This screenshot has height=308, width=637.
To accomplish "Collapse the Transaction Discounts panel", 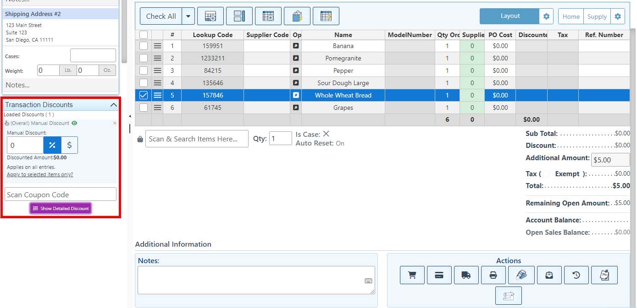I will (x=114, y=105).
